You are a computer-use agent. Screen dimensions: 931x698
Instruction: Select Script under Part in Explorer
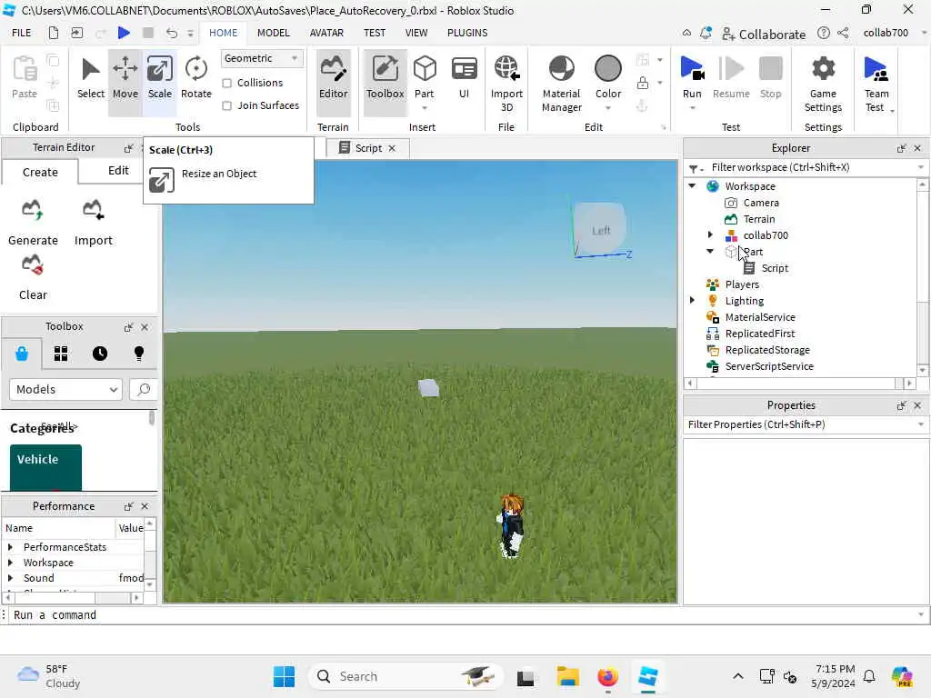point(775,268)
